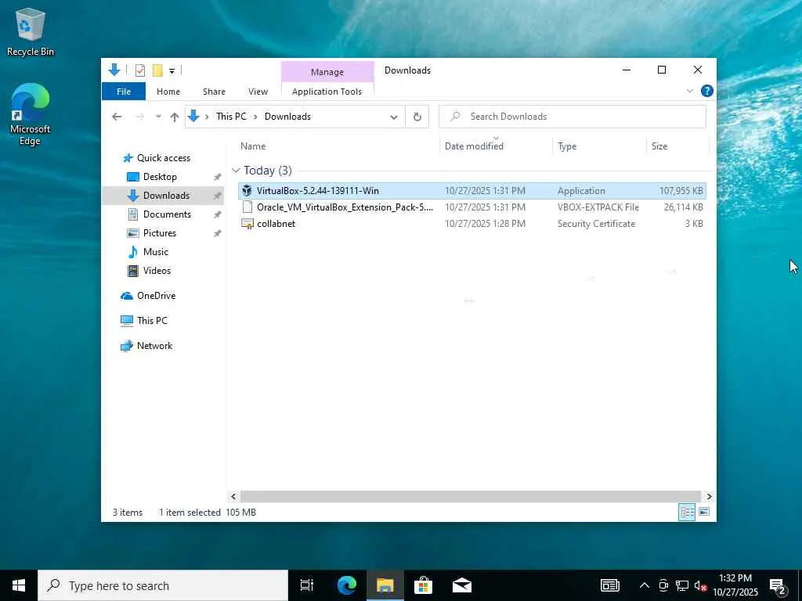Click This PC in the address bar

pyautogui.click(x=231, y=117)
